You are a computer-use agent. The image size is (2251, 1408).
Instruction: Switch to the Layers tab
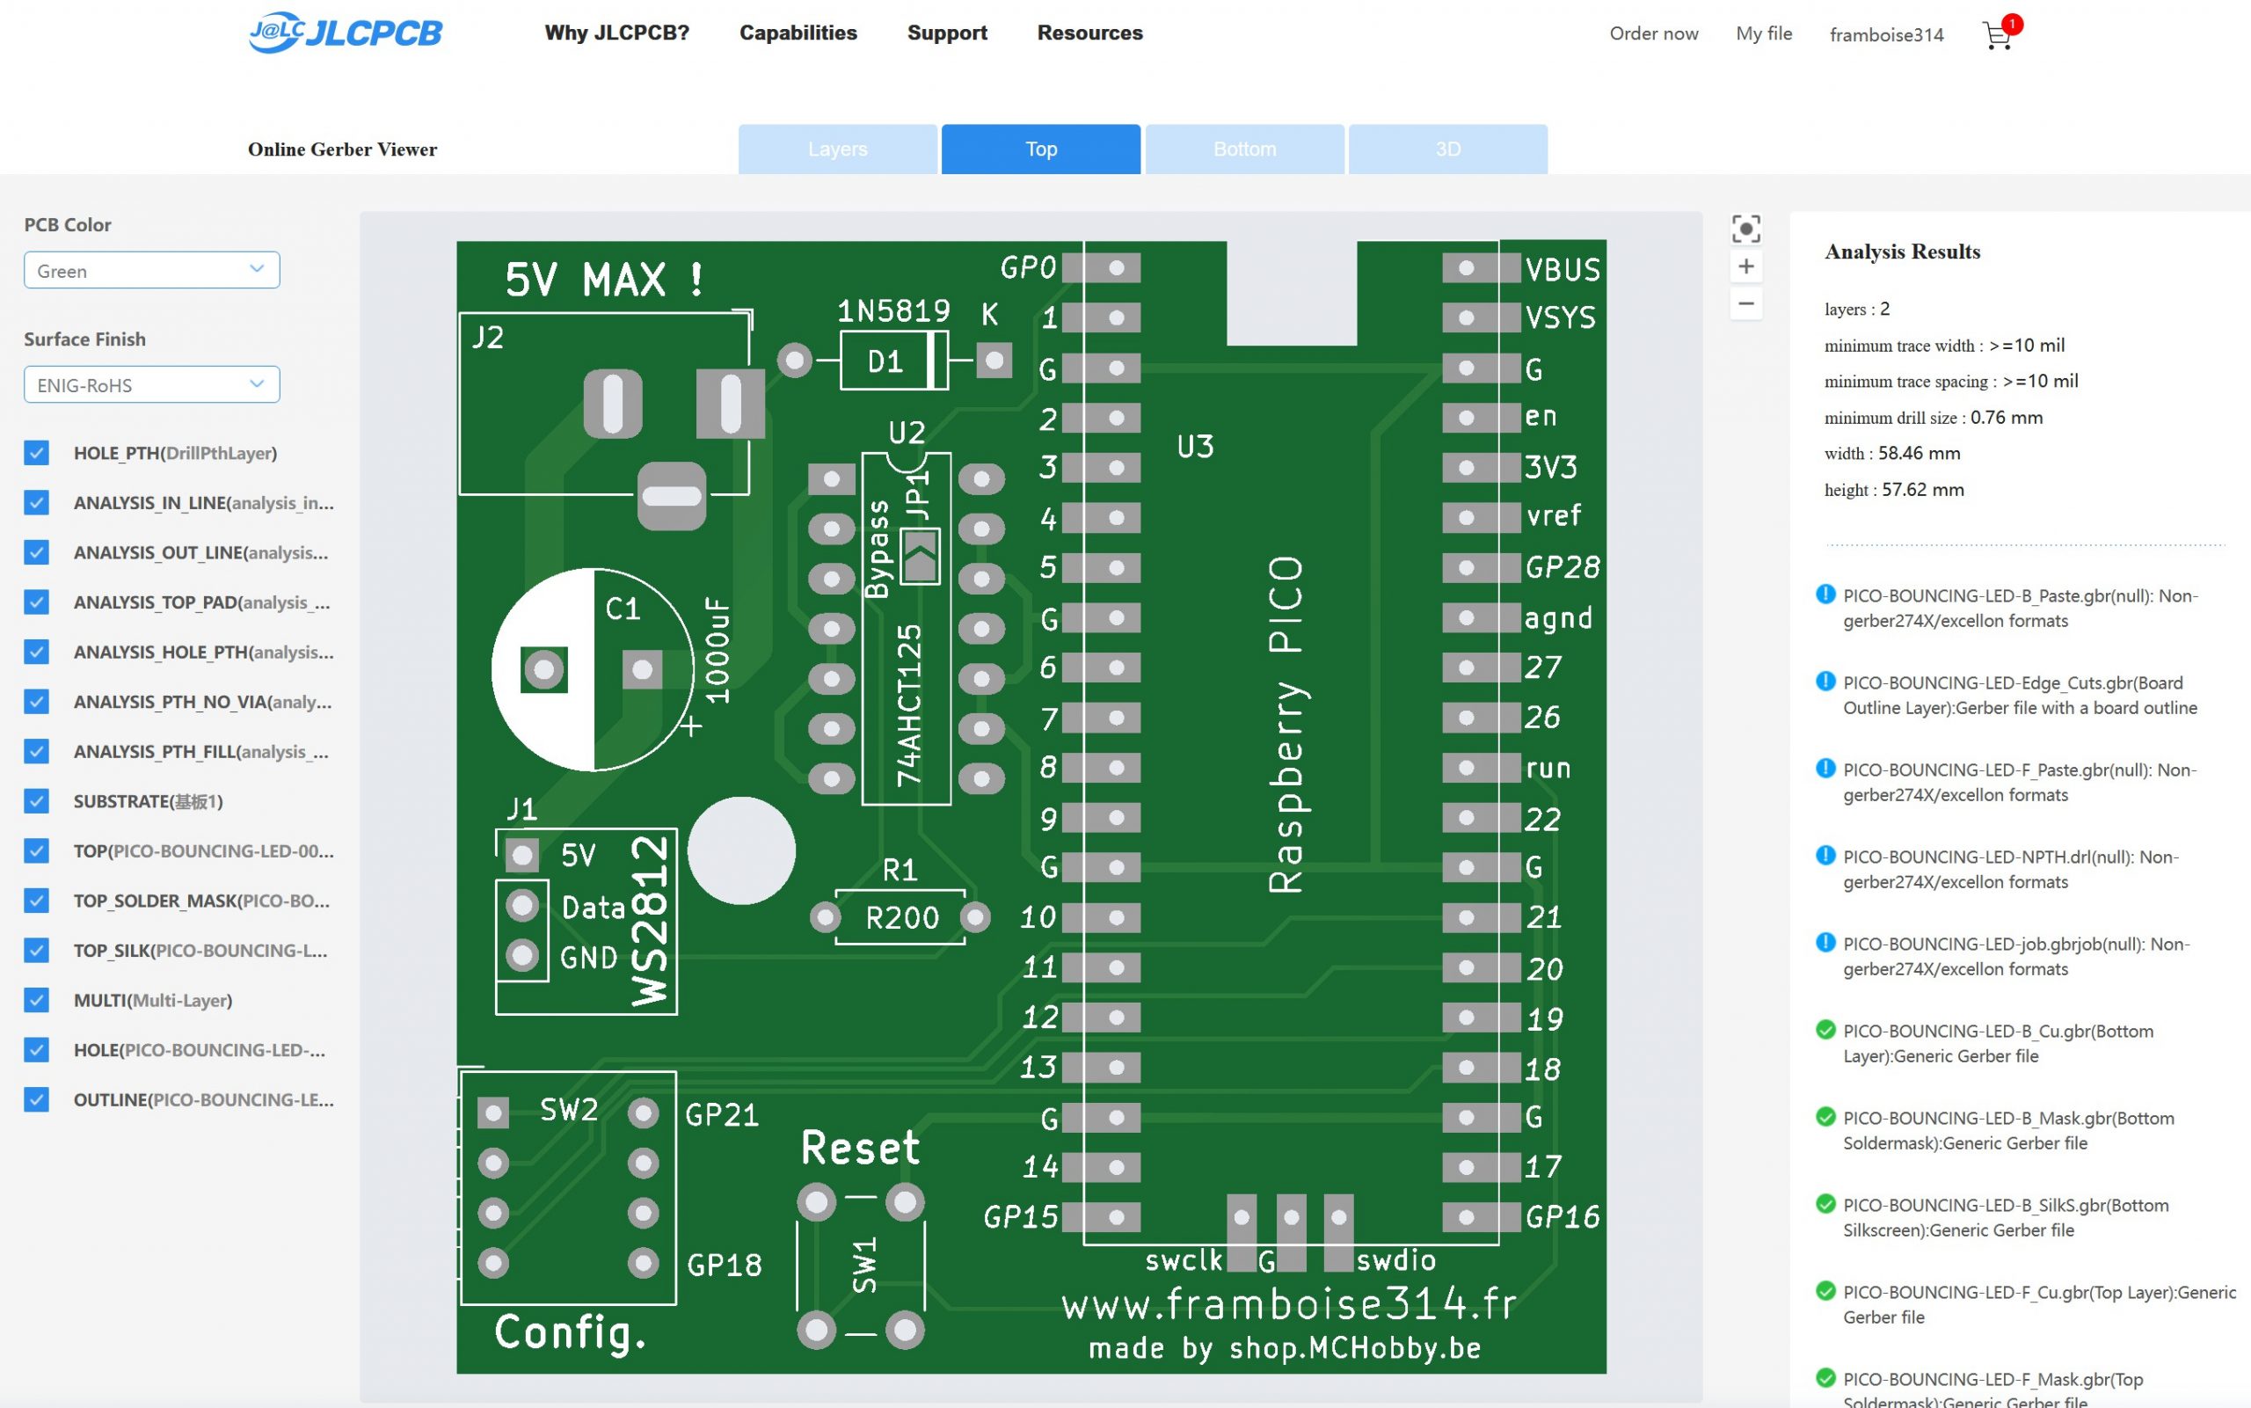(x=838, y=149)
